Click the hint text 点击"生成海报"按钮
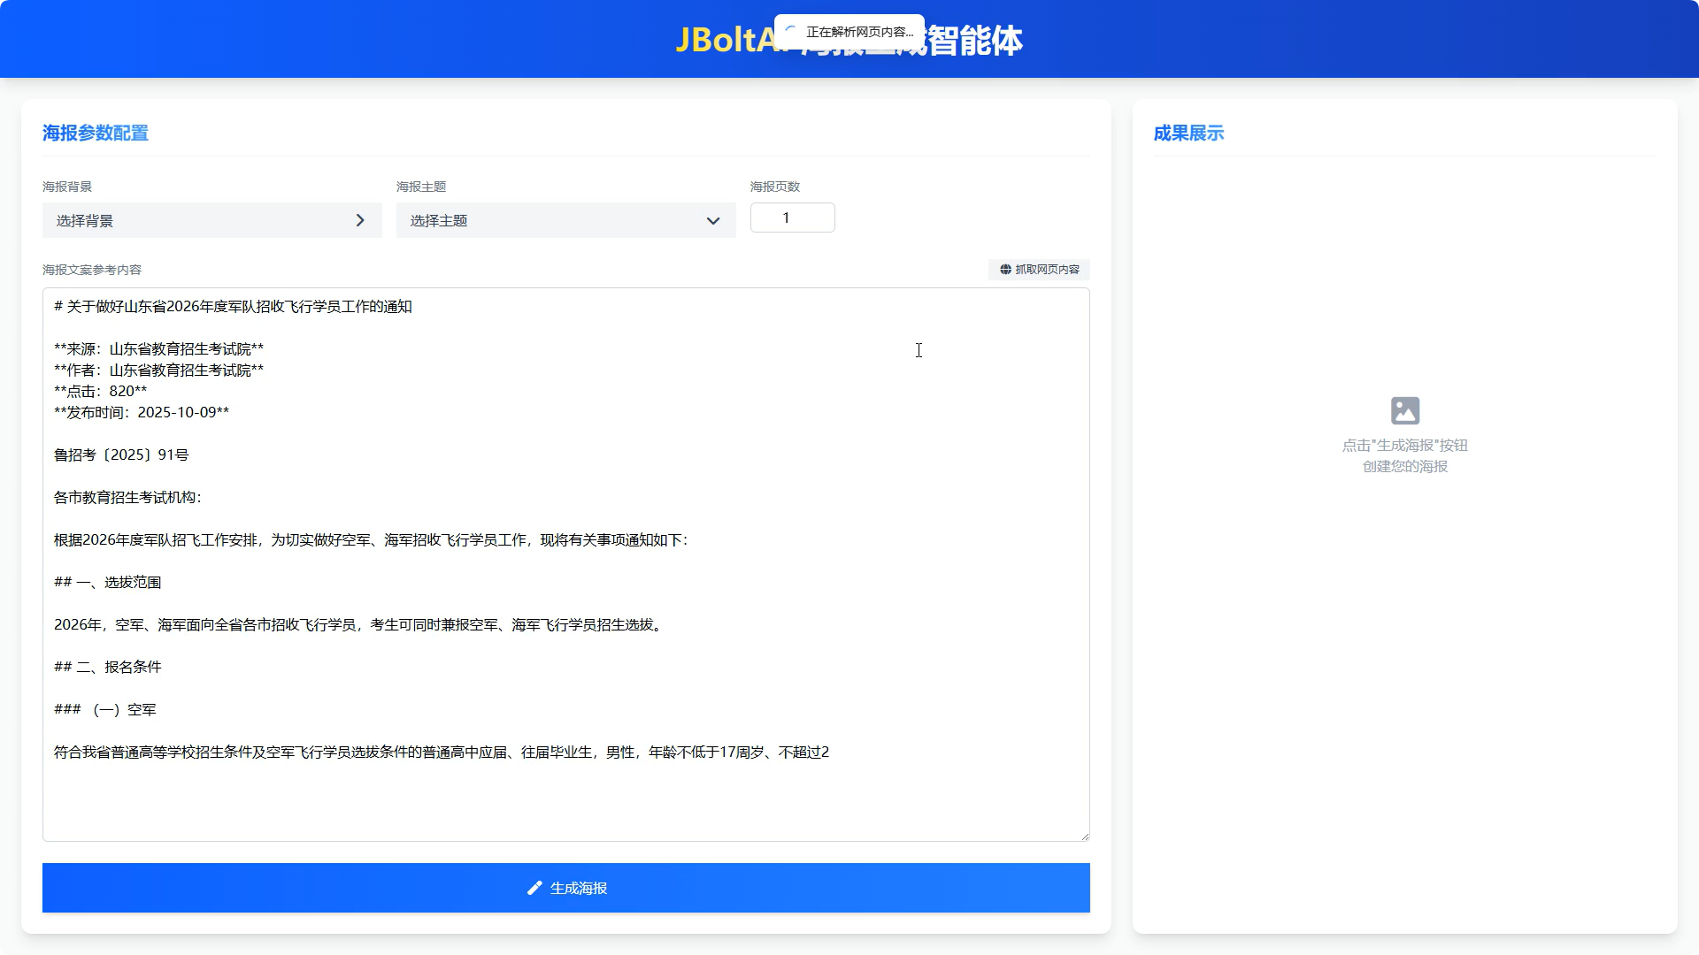 pos(1405,445)
